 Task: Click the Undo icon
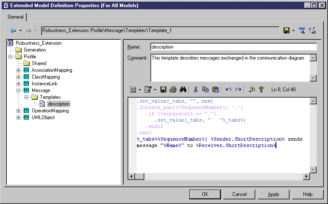(229, 90)
